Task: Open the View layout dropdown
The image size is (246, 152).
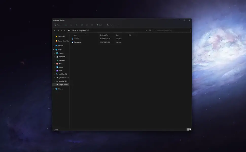Action: [110, 25]
